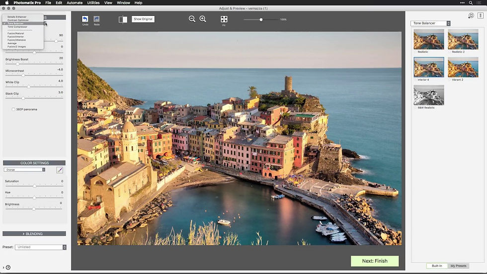Open the View menu
487x274 pixels.
pos(108,2)
